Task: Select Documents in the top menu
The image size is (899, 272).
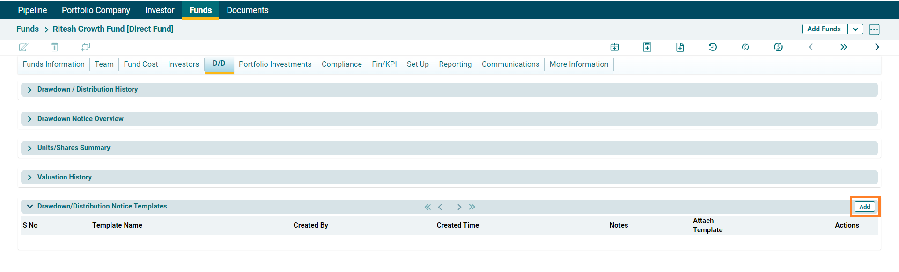Action: pos(247,10)
